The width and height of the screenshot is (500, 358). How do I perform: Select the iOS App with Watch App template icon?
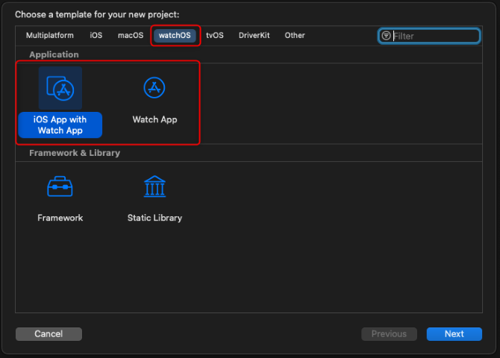coord(60,89)
